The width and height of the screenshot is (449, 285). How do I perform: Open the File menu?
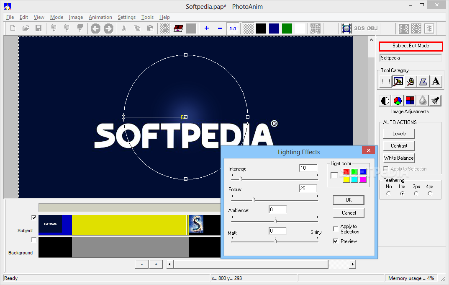[x=10, y=17]
